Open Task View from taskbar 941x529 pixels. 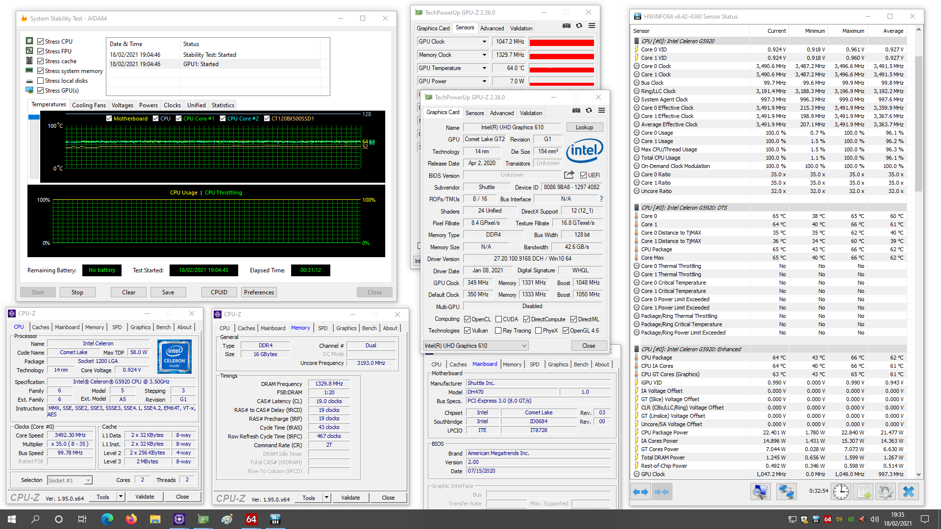point(82,519)
